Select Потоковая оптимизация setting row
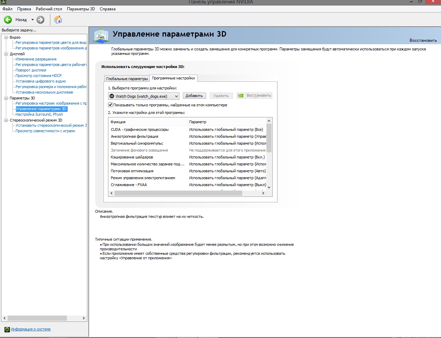This screenshot has width=441, height=338. point(188,171)
